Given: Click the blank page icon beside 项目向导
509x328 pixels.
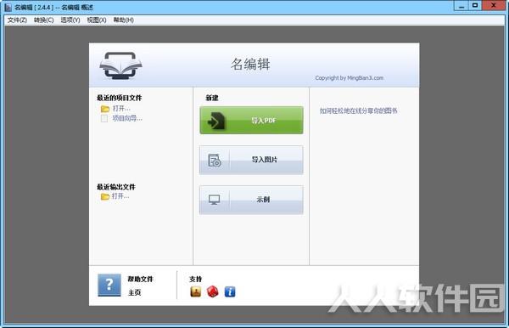Looking at the screenshot, I should pos(104,118).
